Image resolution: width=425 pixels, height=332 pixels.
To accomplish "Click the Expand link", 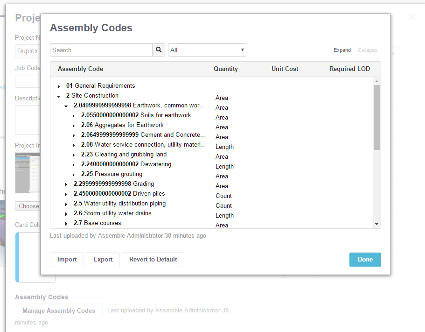I will 342,50.
